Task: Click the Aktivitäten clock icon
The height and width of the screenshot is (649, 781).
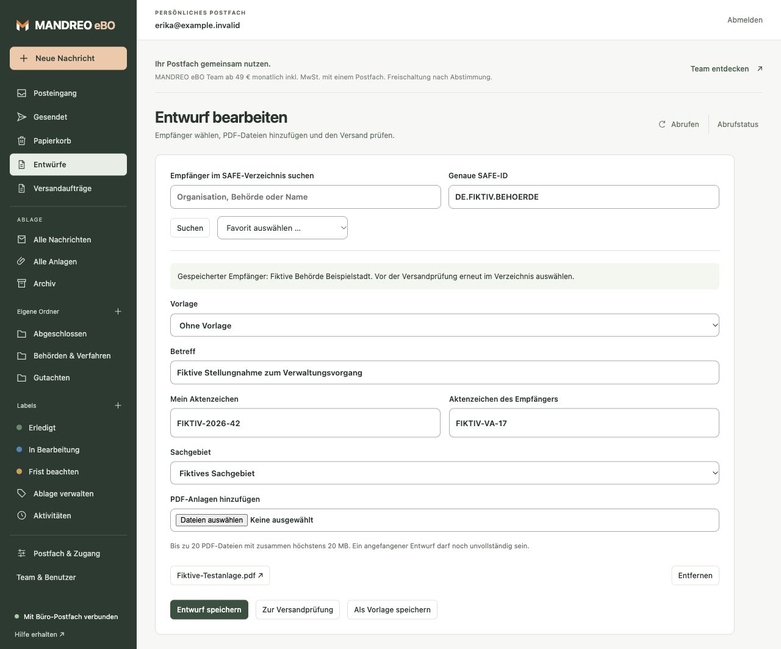Action: pos(22,516)
